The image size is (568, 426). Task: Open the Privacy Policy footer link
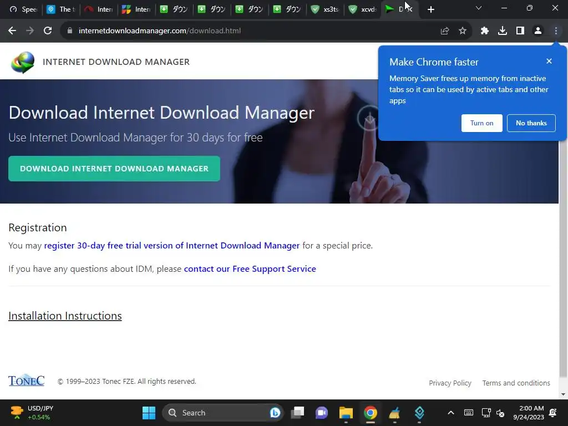[x=450, y=383]
